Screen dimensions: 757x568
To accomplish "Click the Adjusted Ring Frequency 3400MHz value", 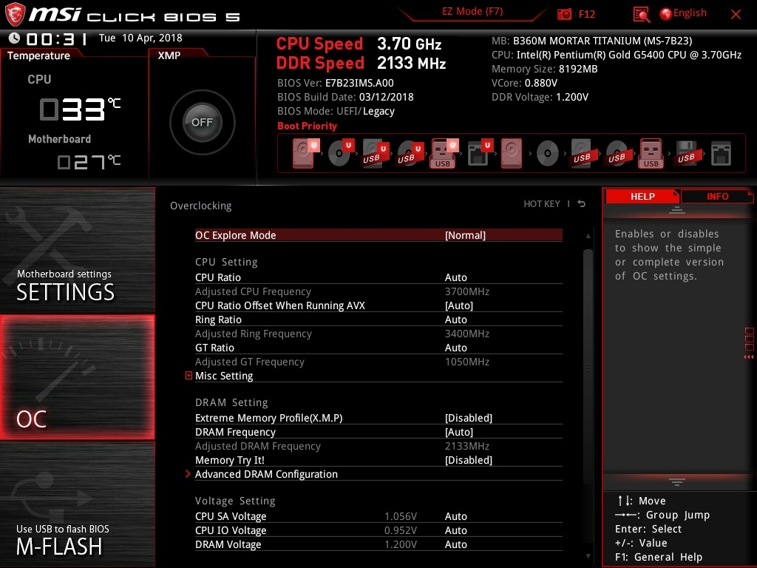I will click(x=467, y=334).
